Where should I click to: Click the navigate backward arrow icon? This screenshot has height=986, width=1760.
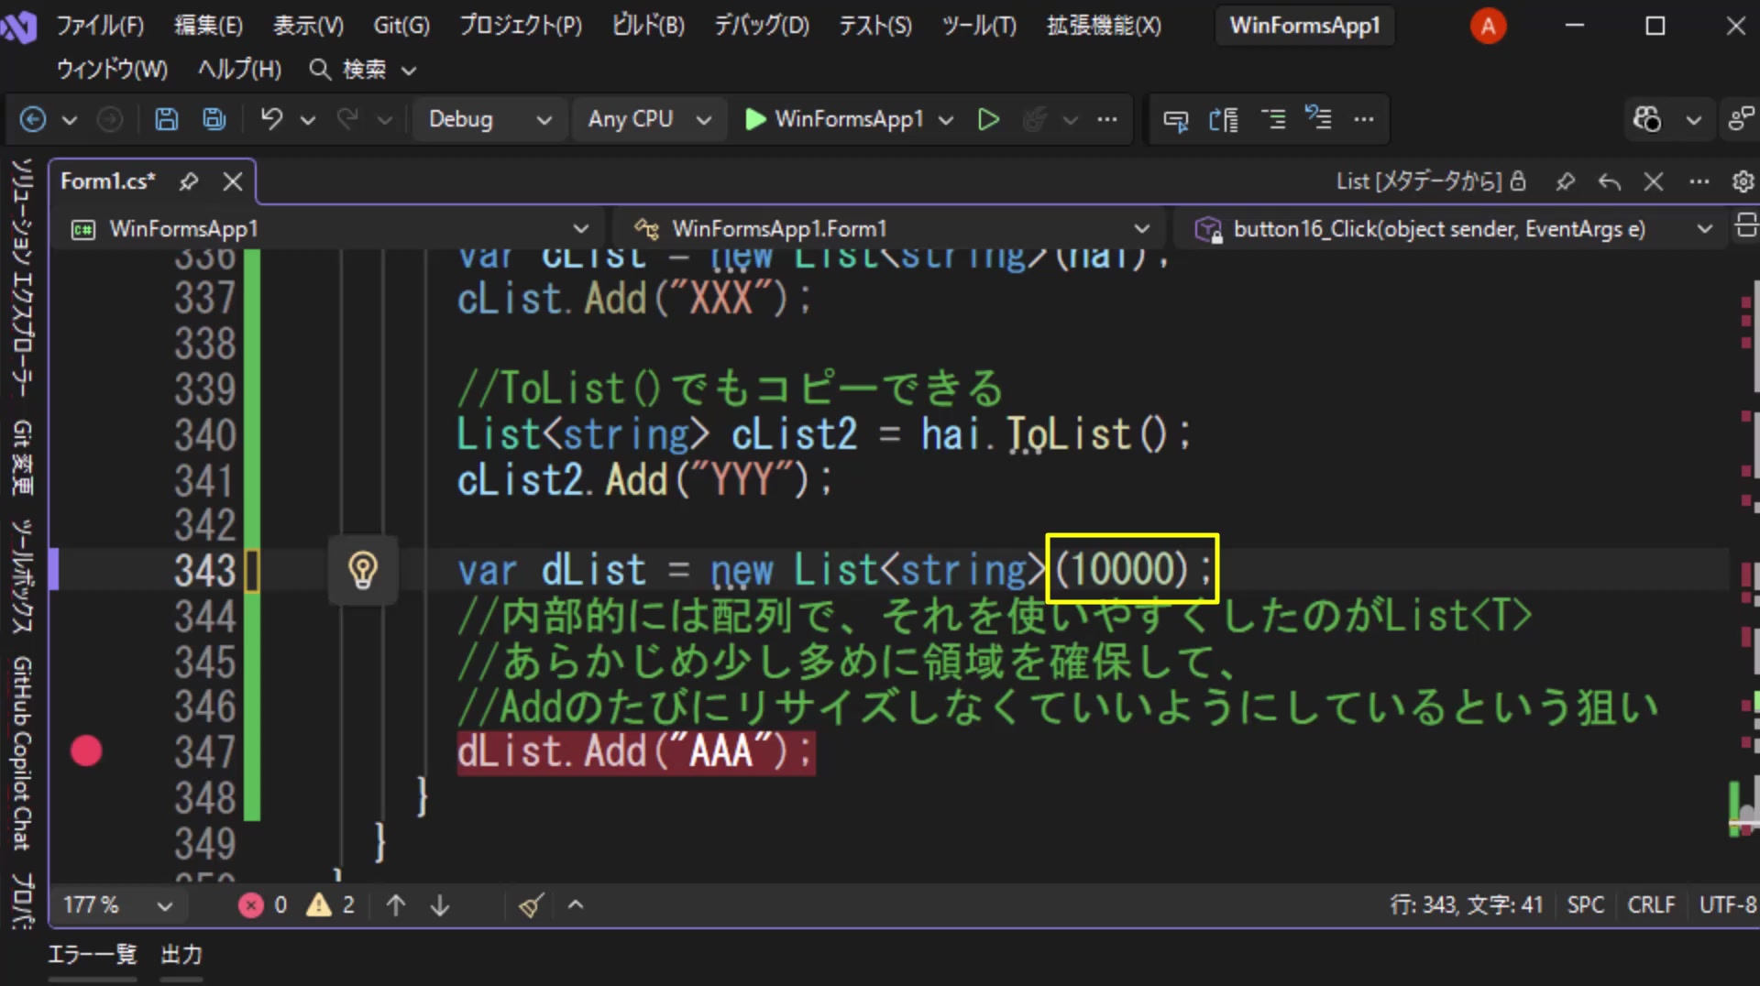(x=33, y=119)
